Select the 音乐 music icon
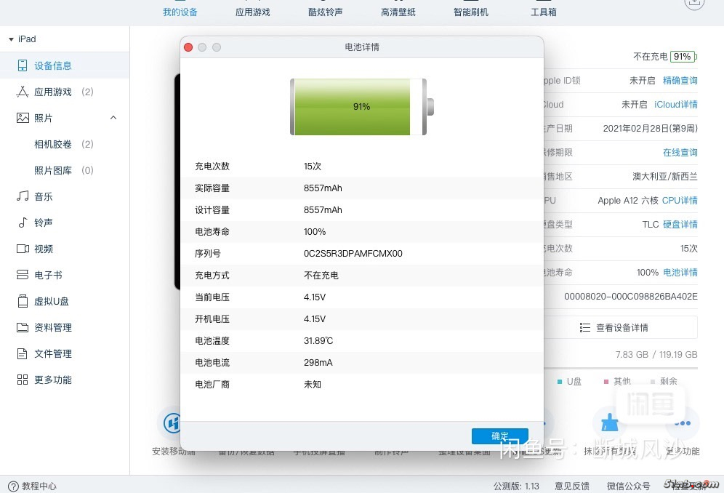Viewport: 724px width, 493px height. pyautogui.click(x=23, y=196)
